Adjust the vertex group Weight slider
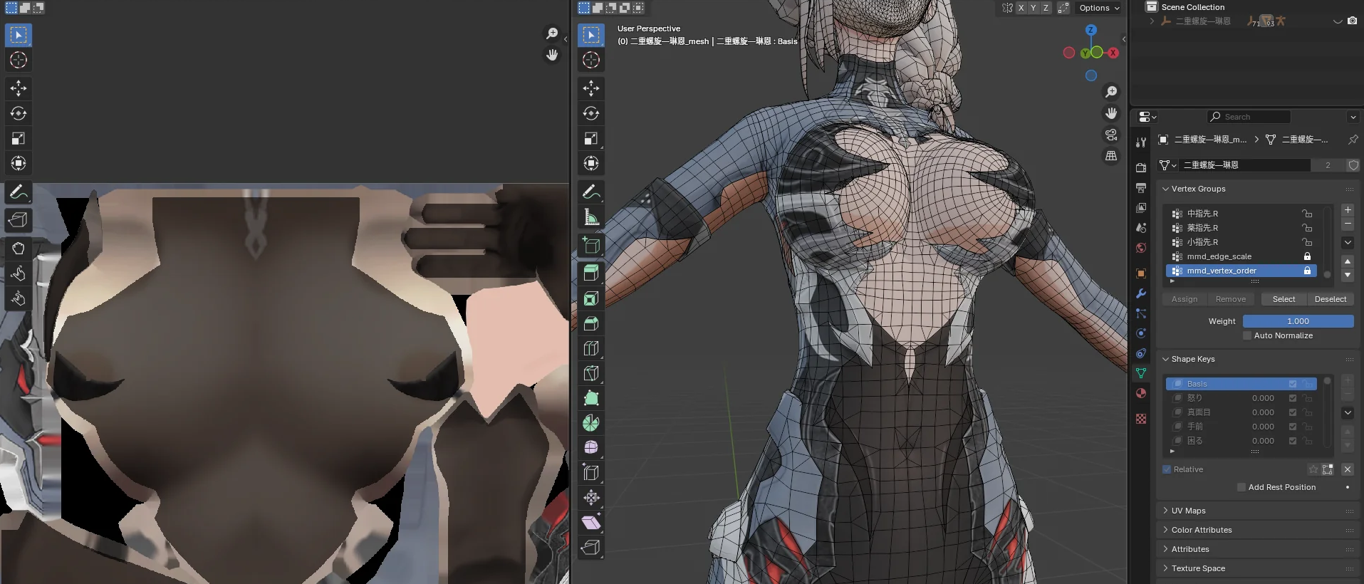The height and width of the screenshot is (584, 1364). [1298, 321]
